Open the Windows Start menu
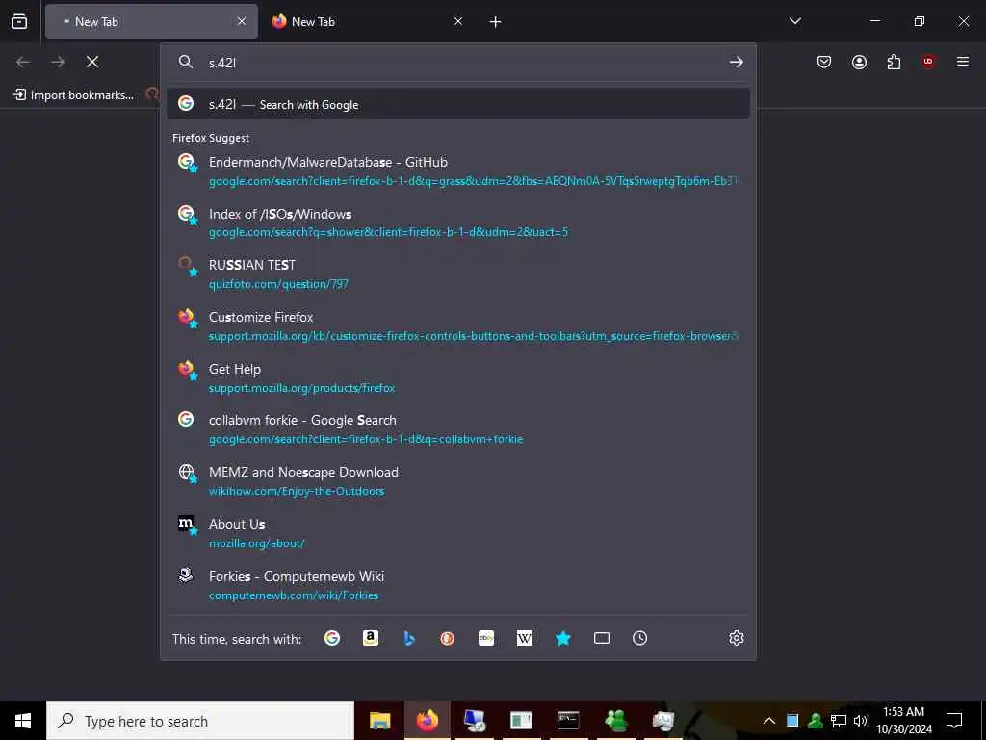Viewport: 986px width, 740px height. point(23,721)
